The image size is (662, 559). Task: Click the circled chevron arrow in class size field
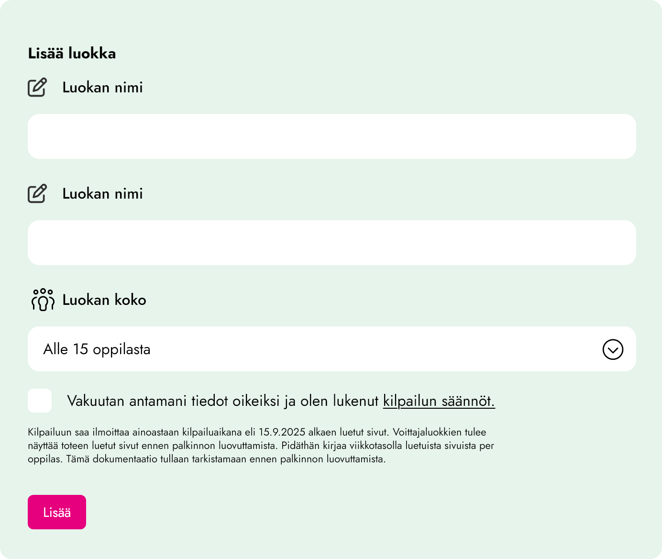(613, 349)
